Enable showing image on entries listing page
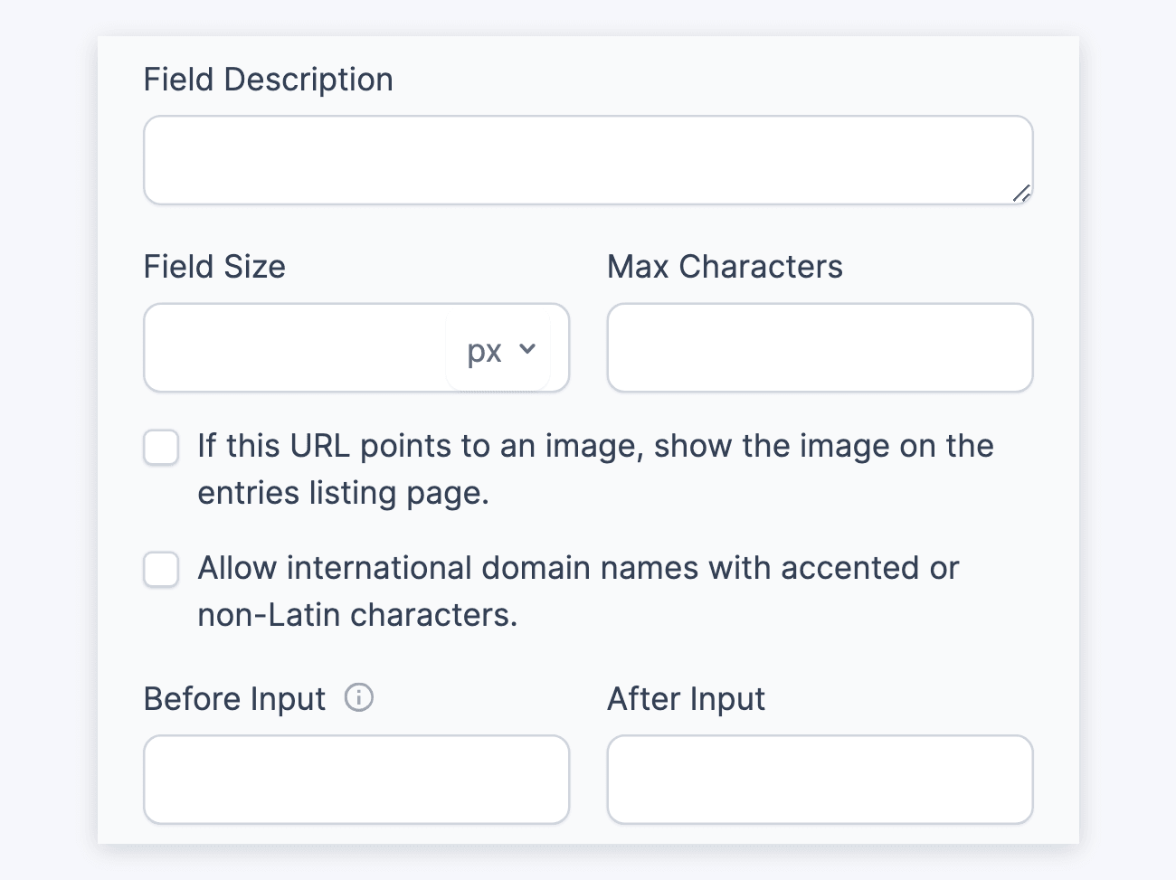The image size is (1176, 880). pos(161,448)
